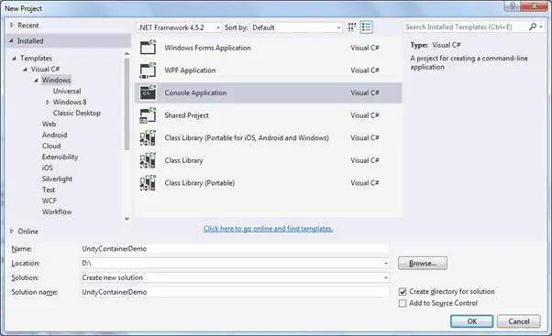Collapse the Visual C# tree node
The width and height of the screenshot is (552, 336).
tap(25, 70)
